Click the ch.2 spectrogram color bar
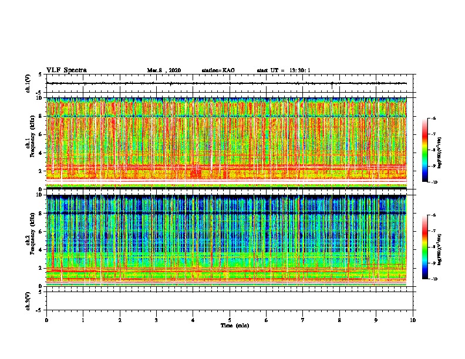Image resolution: width=465 pixels, height=359 pixels. tap(424, 247)
